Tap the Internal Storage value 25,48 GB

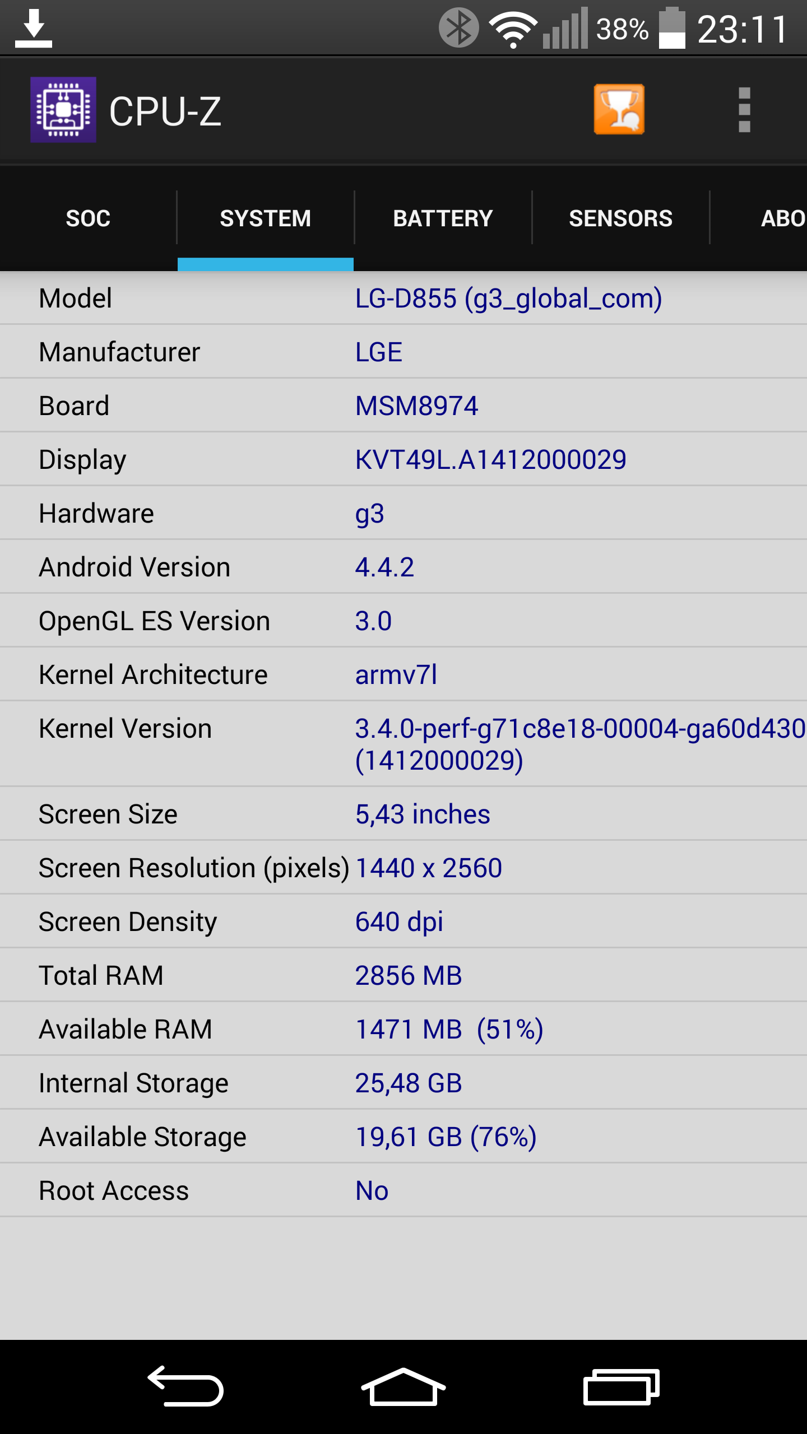pyautogui.click(x=409, y=1083)
